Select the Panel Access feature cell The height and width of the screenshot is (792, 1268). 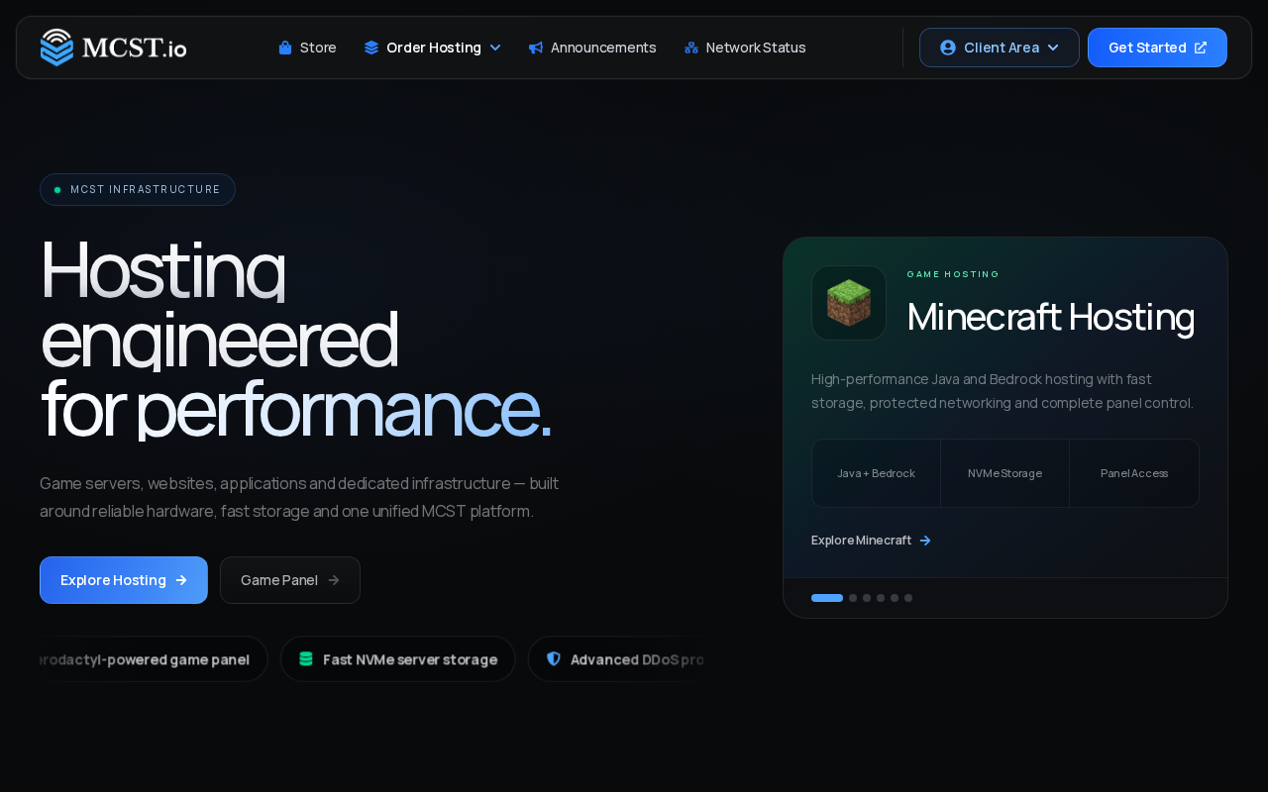pyautogui.click(x=1134, y=473)
